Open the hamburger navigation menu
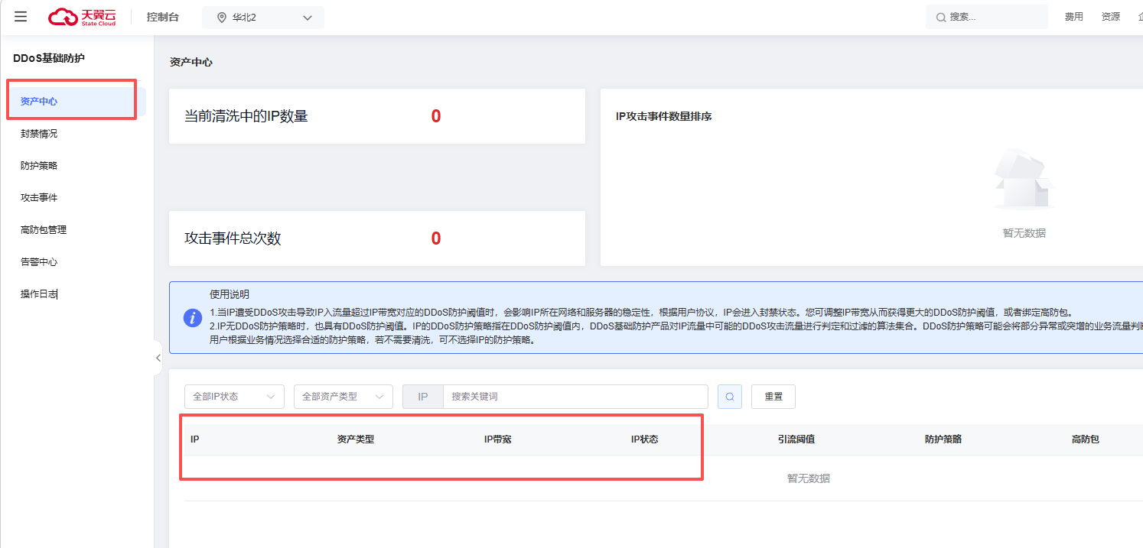Image resolution: width=1143 pixels, height=548 pixels. tap(21, 17)
